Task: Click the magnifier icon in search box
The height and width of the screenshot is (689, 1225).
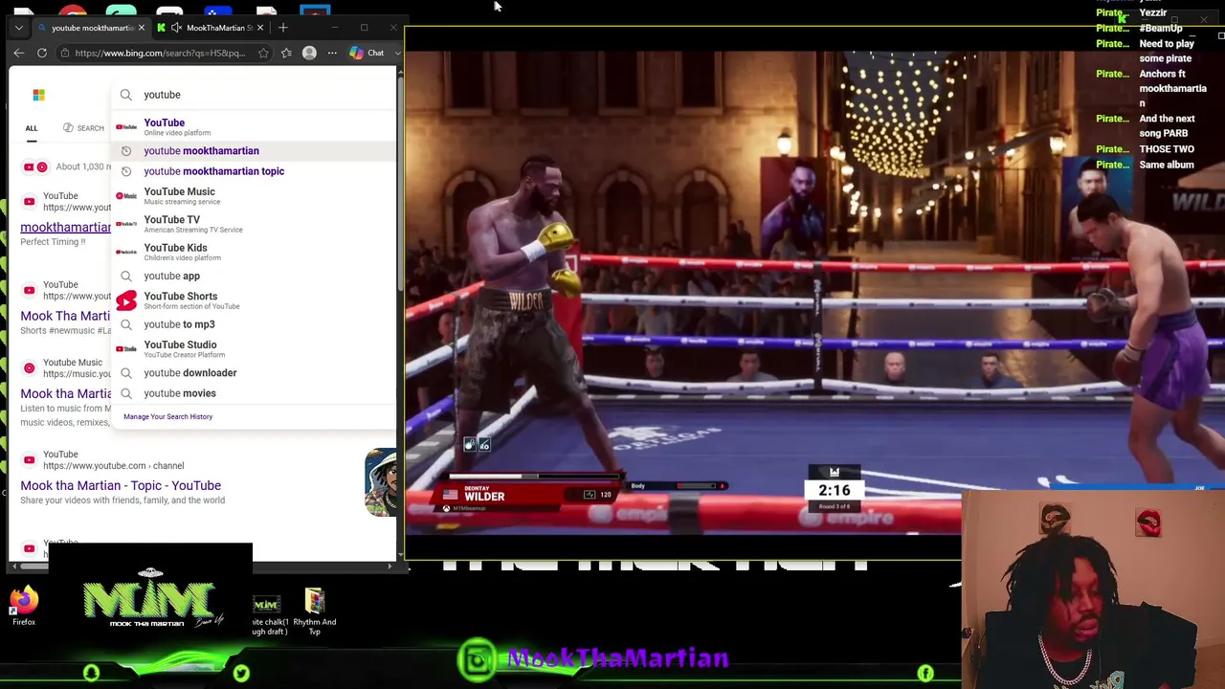Action: click(x=126, y=95)
